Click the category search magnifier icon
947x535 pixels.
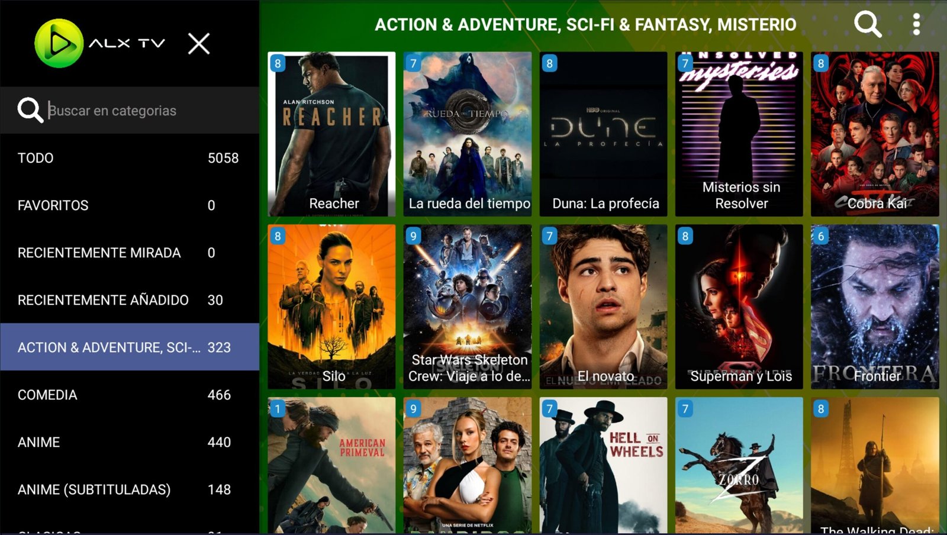30,110
